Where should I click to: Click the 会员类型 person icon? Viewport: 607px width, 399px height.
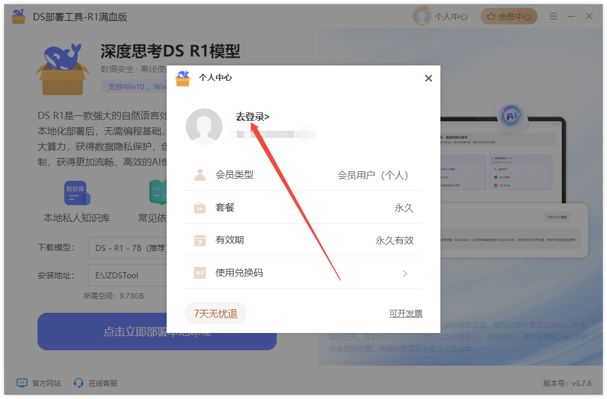click(200, 175)
